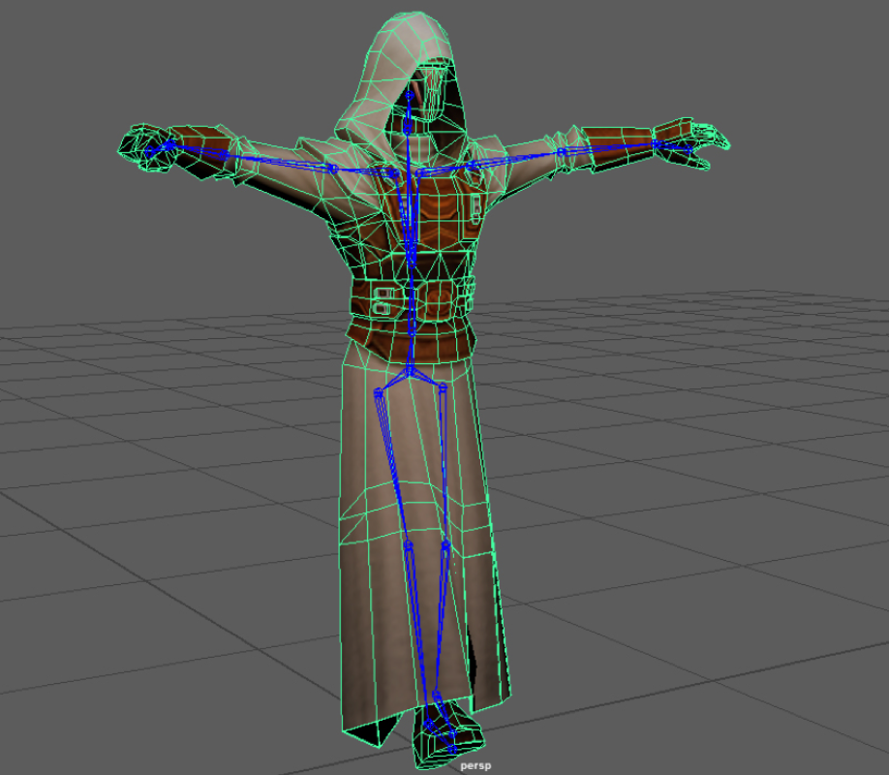Select the pelvis root joint where legs branch
Screen dimensions: 889x775
409,372
